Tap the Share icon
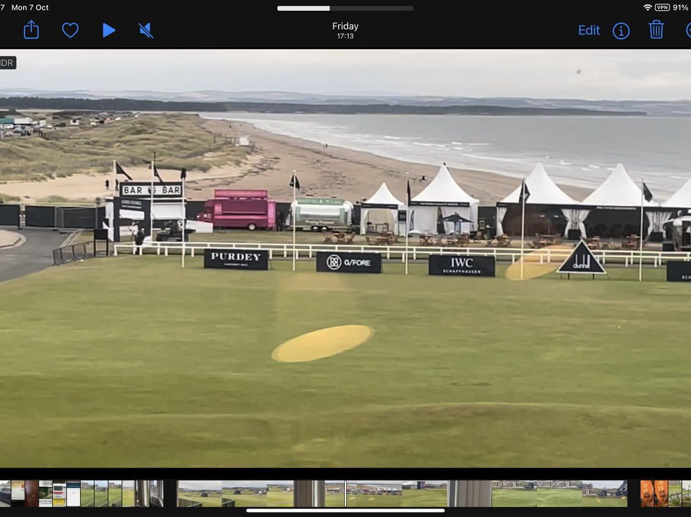 (x=31, y=30)
